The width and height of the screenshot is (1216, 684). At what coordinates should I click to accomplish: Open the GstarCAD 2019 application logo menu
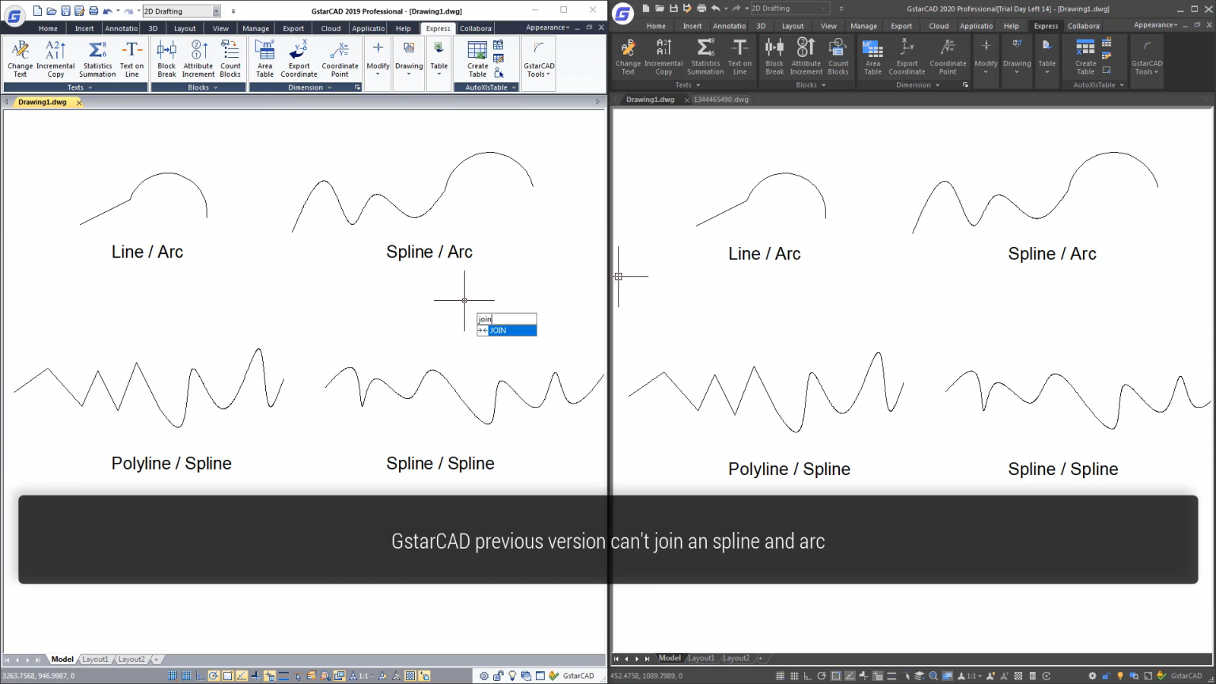click(x=14, y=15)
